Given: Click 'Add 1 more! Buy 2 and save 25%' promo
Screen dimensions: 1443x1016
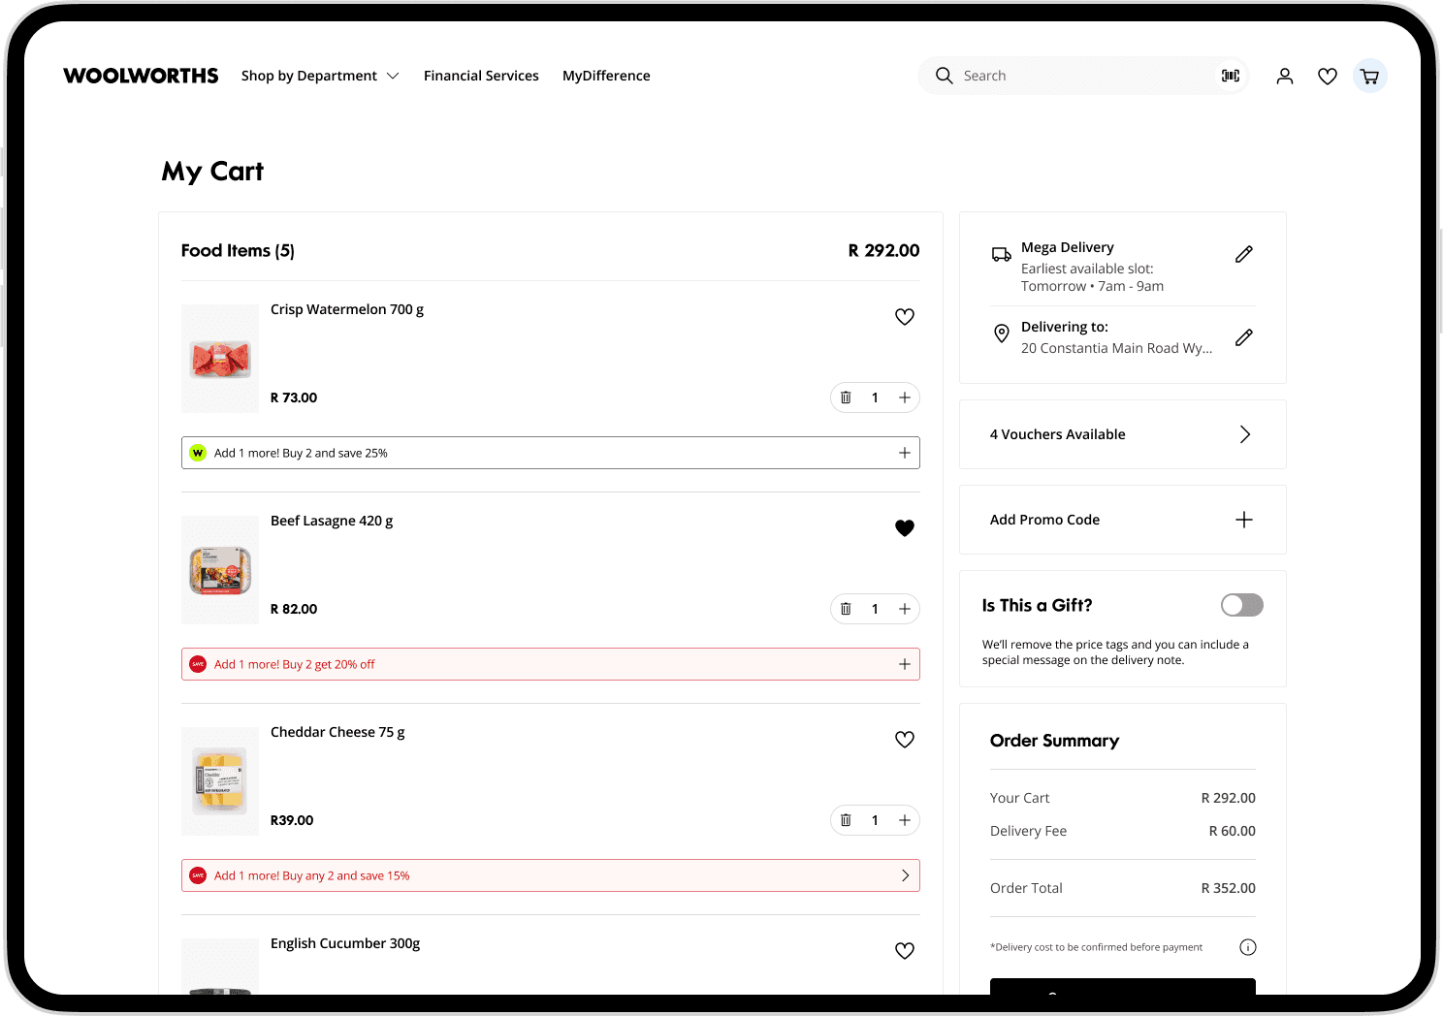Looking at the screenshot, I should tap(551, 453).
